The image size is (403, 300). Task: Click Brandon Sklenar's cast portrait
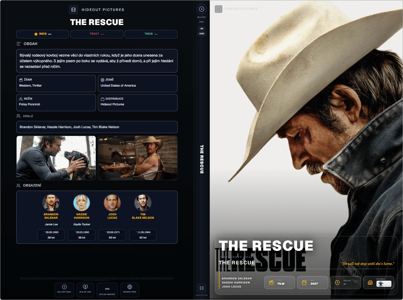[51, 203]
